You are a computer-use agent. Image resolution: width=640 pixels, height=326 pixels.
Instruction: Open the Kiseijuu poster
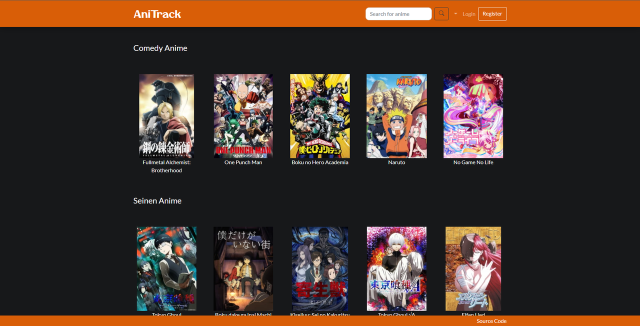[x=320, y=268]
